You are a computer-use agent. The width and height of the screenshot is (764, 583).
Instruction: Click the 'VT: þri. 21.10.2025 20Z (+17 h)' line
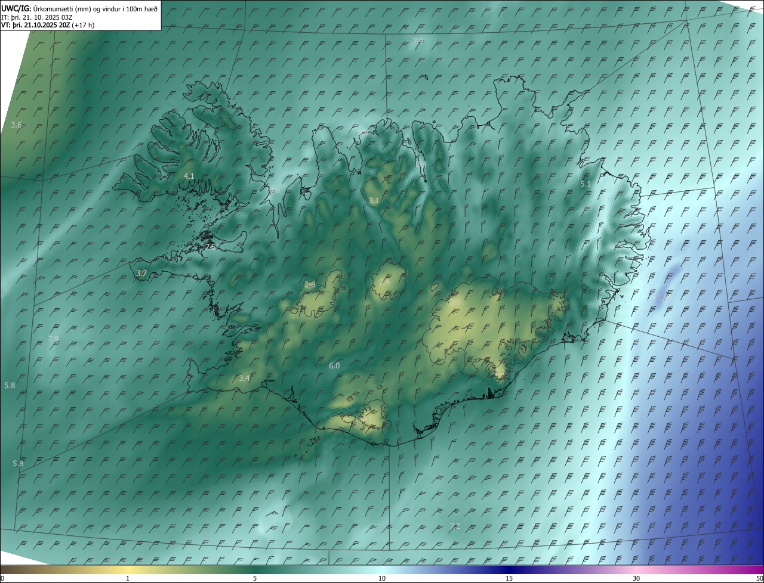tap(48, 25)
